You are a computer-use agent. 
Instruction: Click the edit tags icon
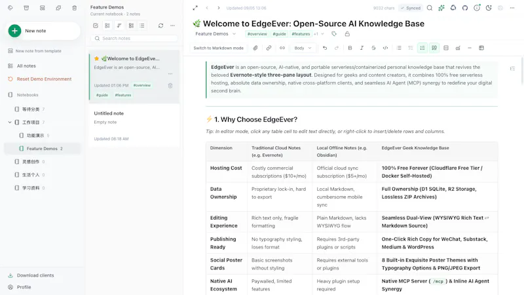334,34
